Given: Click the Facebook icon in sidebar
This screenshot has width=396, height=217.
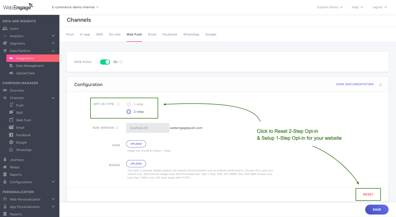Looking at the screenshot, I should (x=11, y=135).
